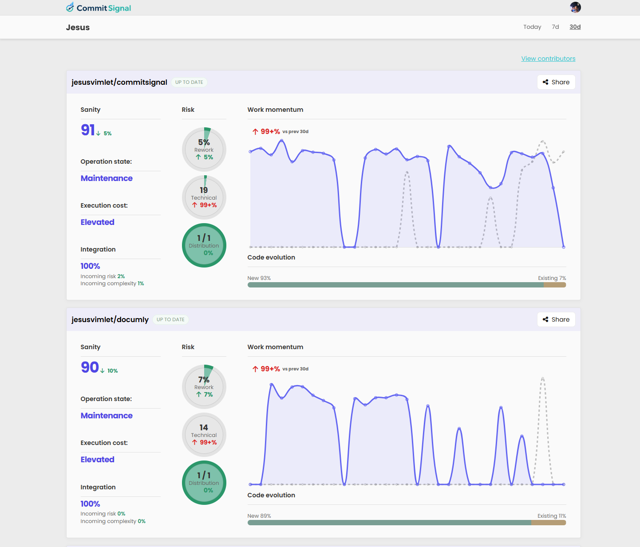Click the 14 Technical risk gauge
This screenshot has width=640, height=547.
(204, 435)
